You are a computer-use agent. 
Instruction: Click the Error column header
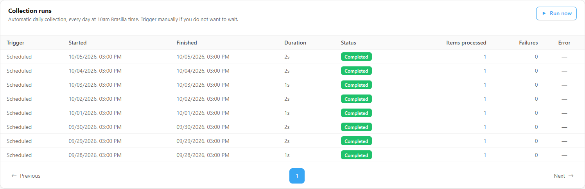[x=564, y=43]
